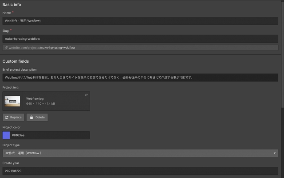The width and height of the screenshot is (284, 178).
Task: Click the Replace button for the project image
Action: coord(13,117)
